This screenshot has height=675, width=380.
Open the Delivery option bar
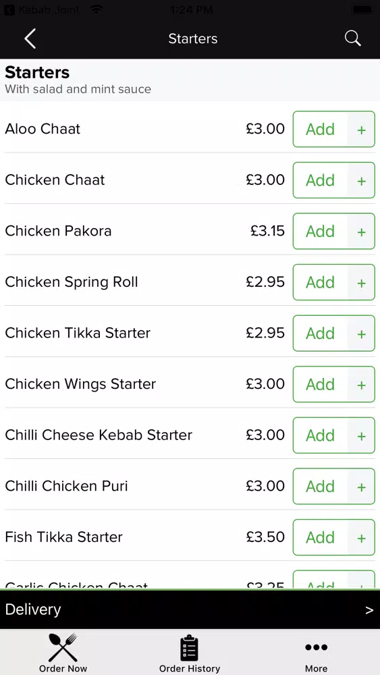pyautogui.click(x=190, y=610)
